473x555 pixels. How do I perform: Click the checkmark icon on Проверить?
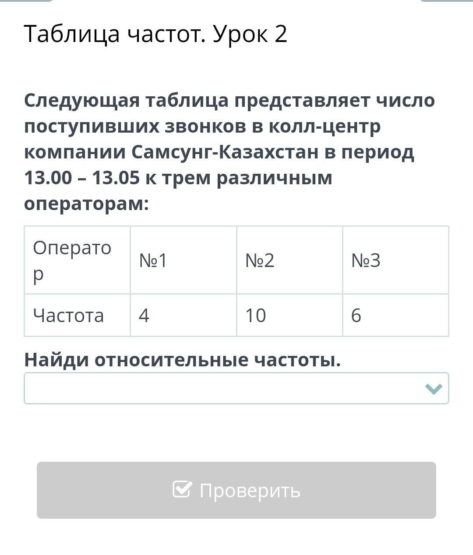pyautogui.click(x=182, y=489)
